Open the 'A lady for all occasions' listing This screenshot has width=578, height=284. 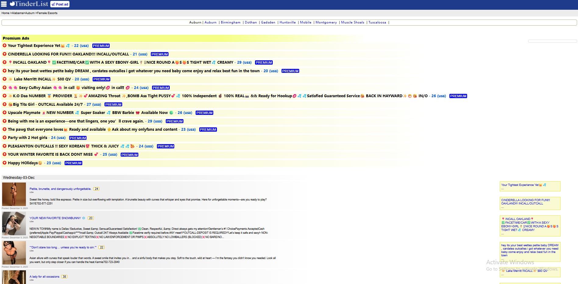(x=44, y=277)
